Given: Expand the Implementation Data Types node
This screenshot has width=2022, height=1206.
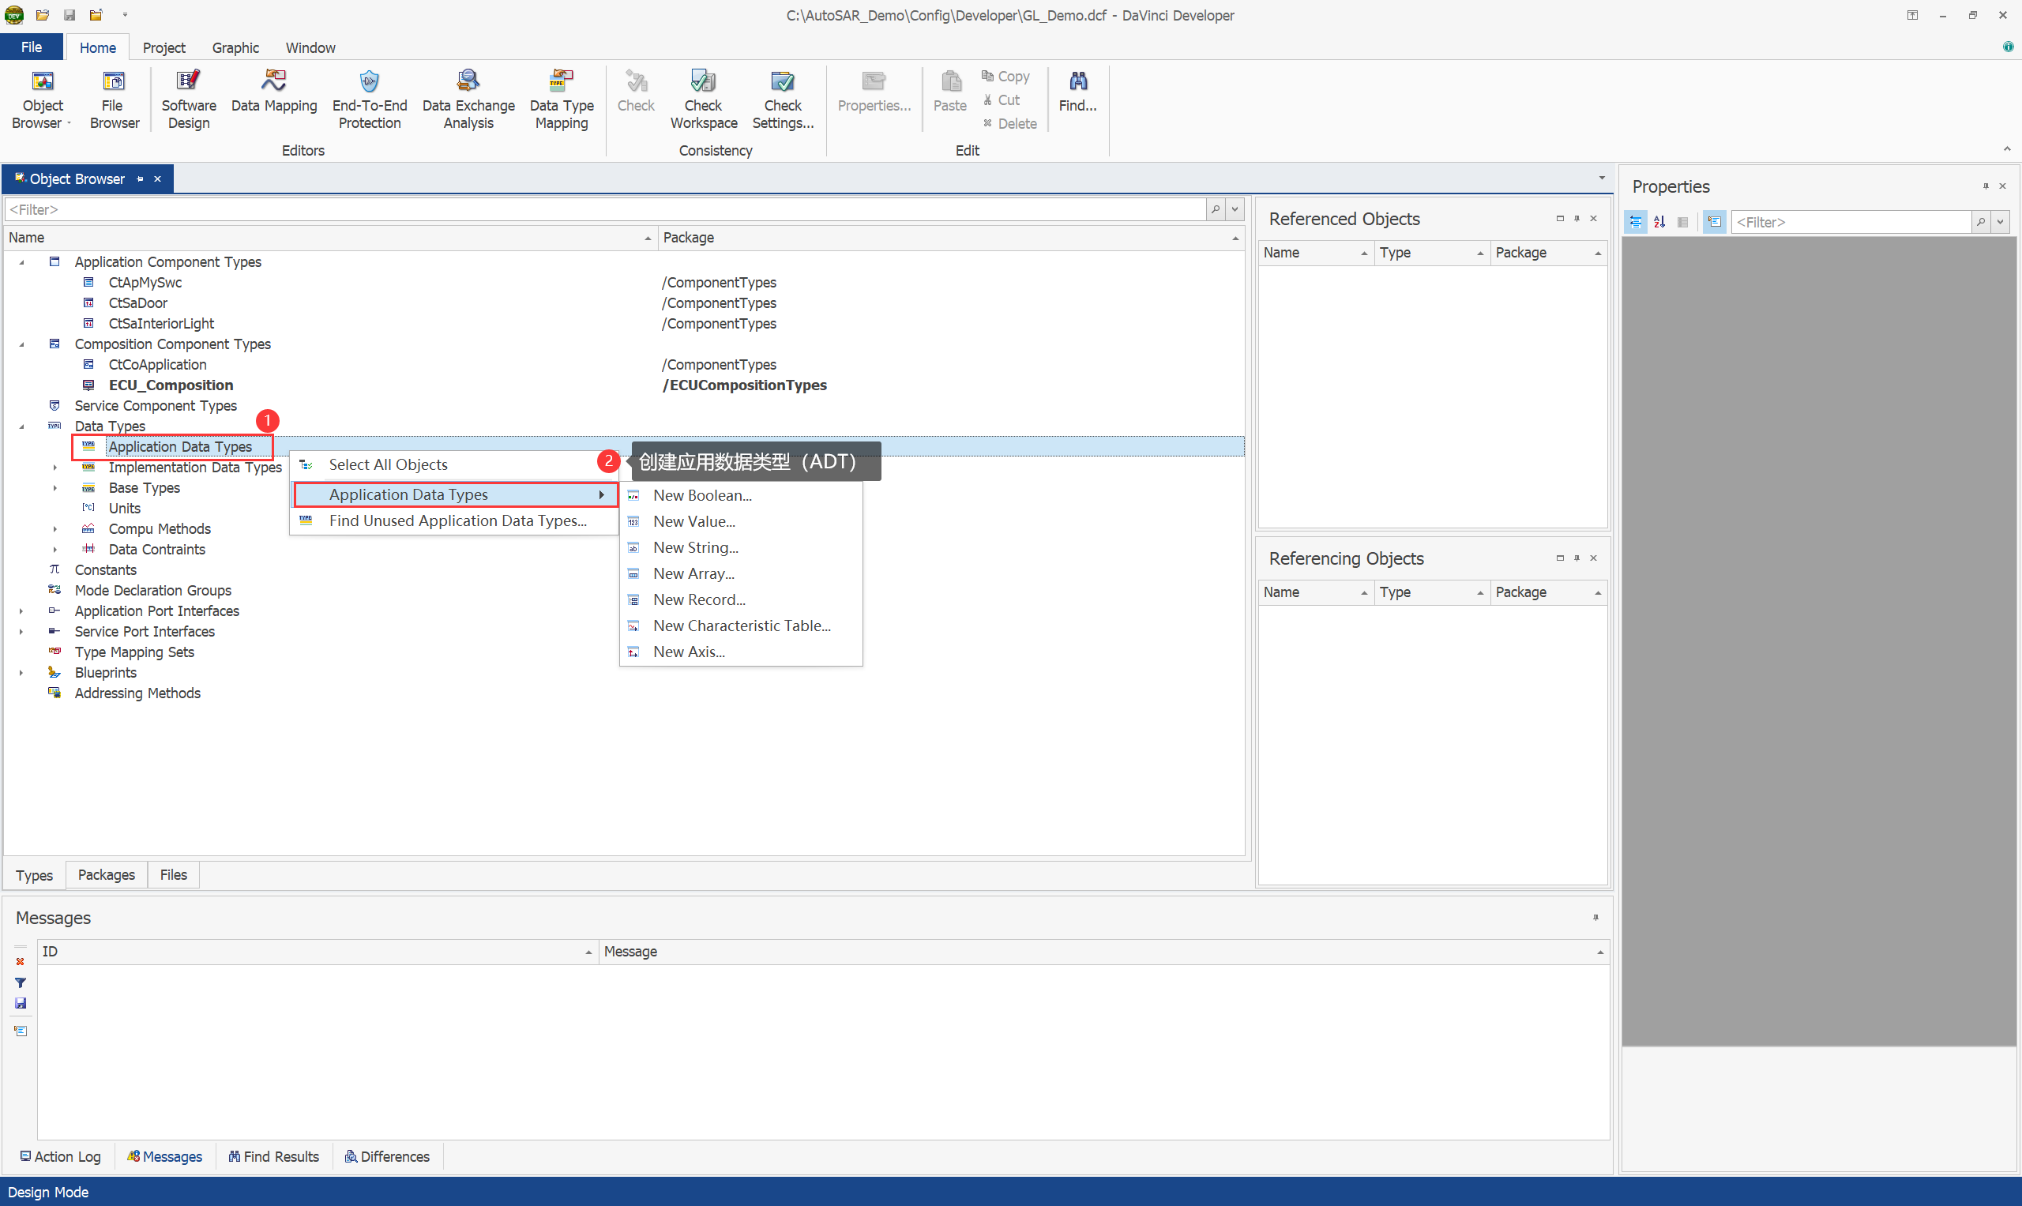Looking at the screenshot, I should click(54, 468).
